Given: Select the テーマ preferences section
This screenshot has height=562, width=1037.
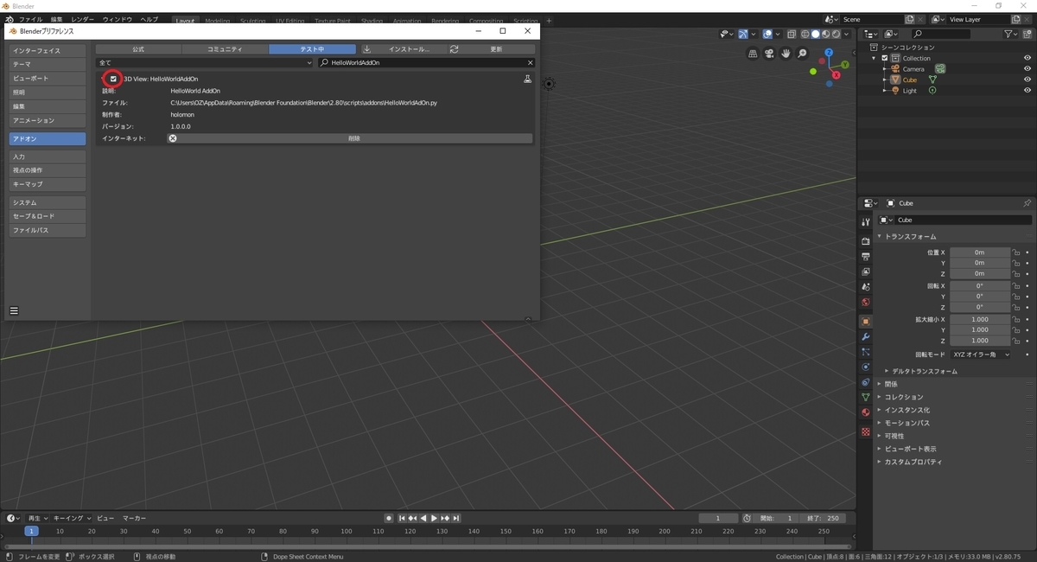Looking at the screenshot, I should click(48, 64).
